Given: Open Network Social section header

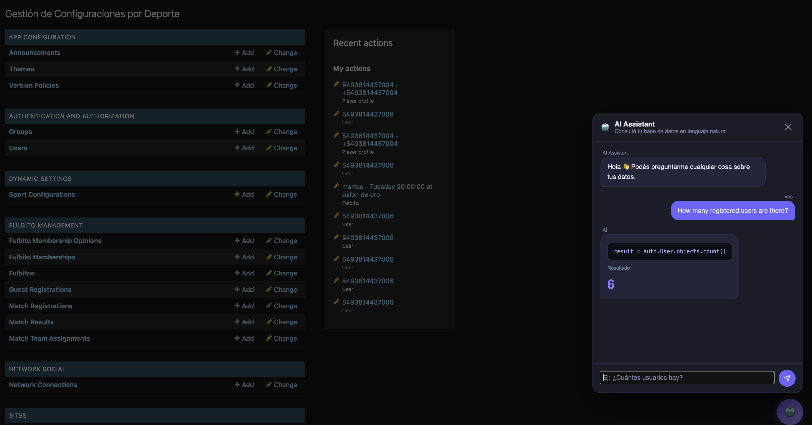Looking at the screenshot, I should tap(37, 369).
